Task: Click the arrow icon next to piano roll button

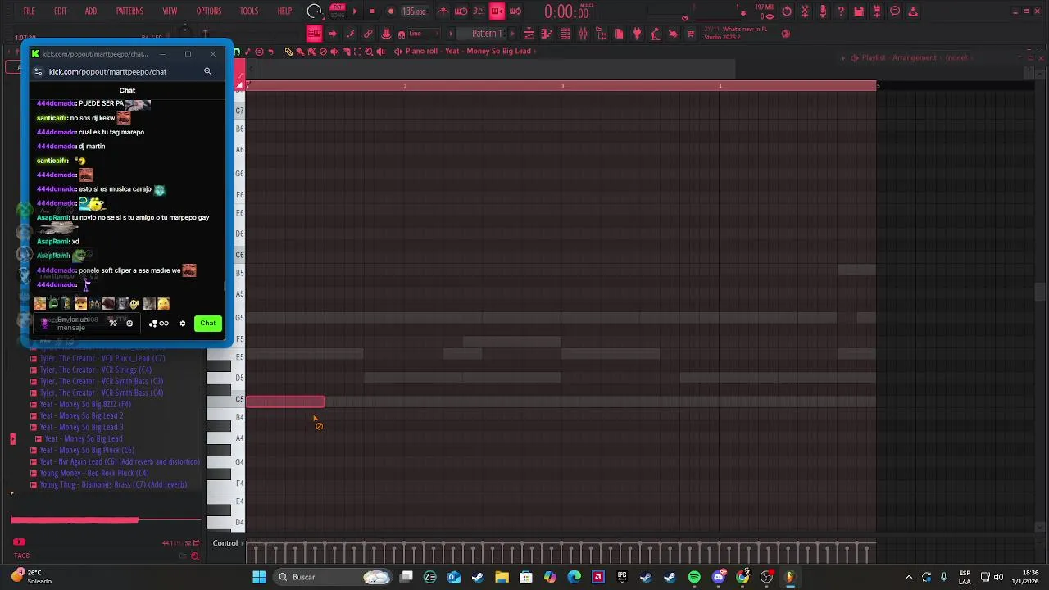Action: (x=332, y=34)
